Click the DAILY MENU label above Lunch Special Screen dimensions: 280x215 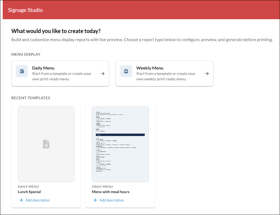click(x=28, y=187)
